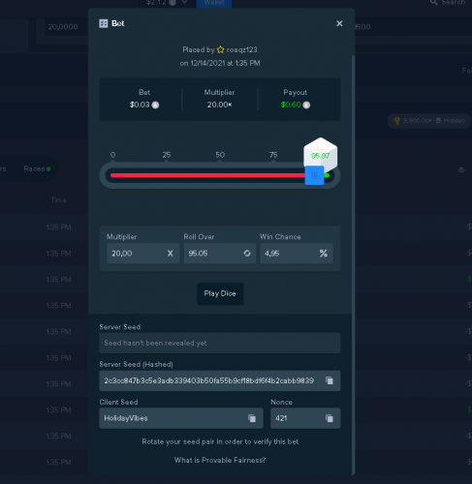This screenshot has height=484, width=472.
Task: Click the Wallet button at top
Action: (214, 3)
